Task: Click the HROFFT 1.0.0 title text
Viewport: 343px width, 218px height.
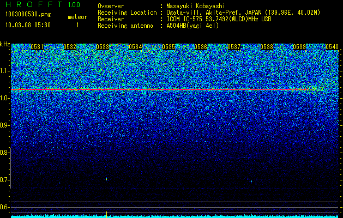Action: tap(43, 4)
